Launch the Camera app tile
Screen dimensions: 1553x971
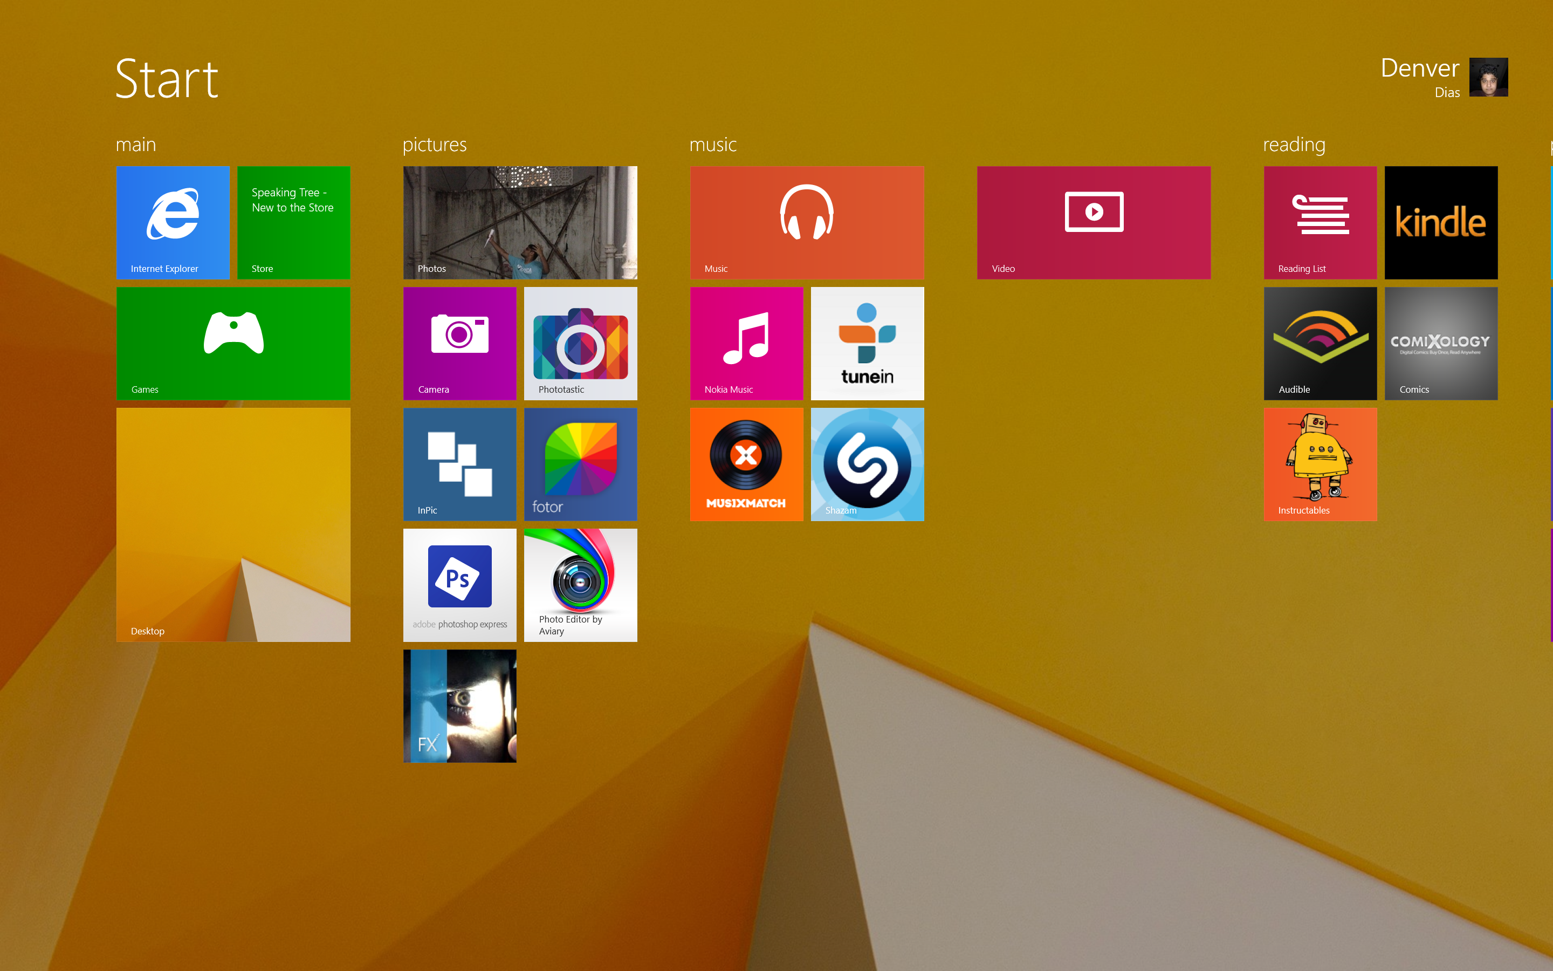[x=459, y=344]
